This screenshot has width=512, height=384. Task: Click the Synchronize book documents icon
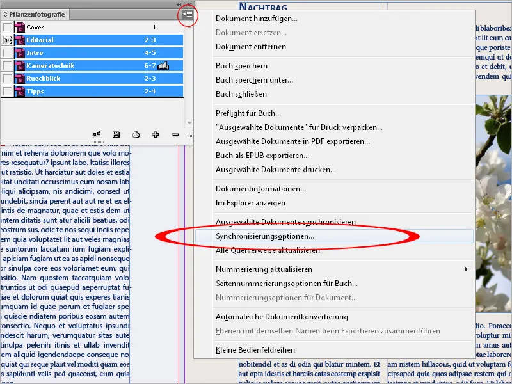(x=97, y=134)
